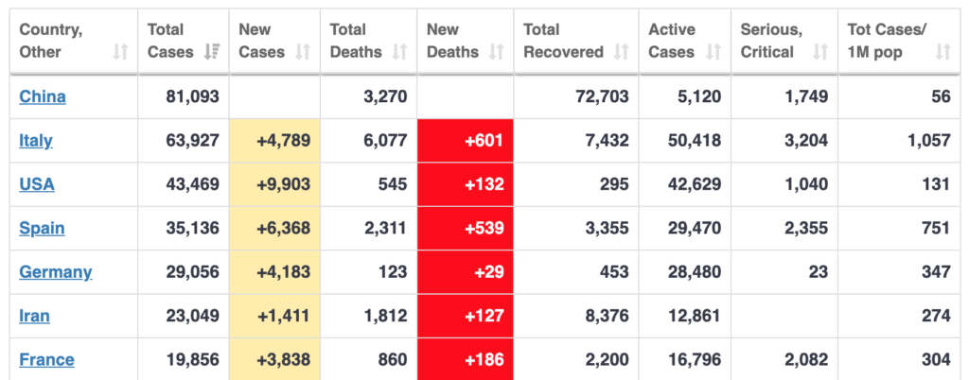
Task: Select Italy's red +601 new deaths cell
Action: coord(466,141)
